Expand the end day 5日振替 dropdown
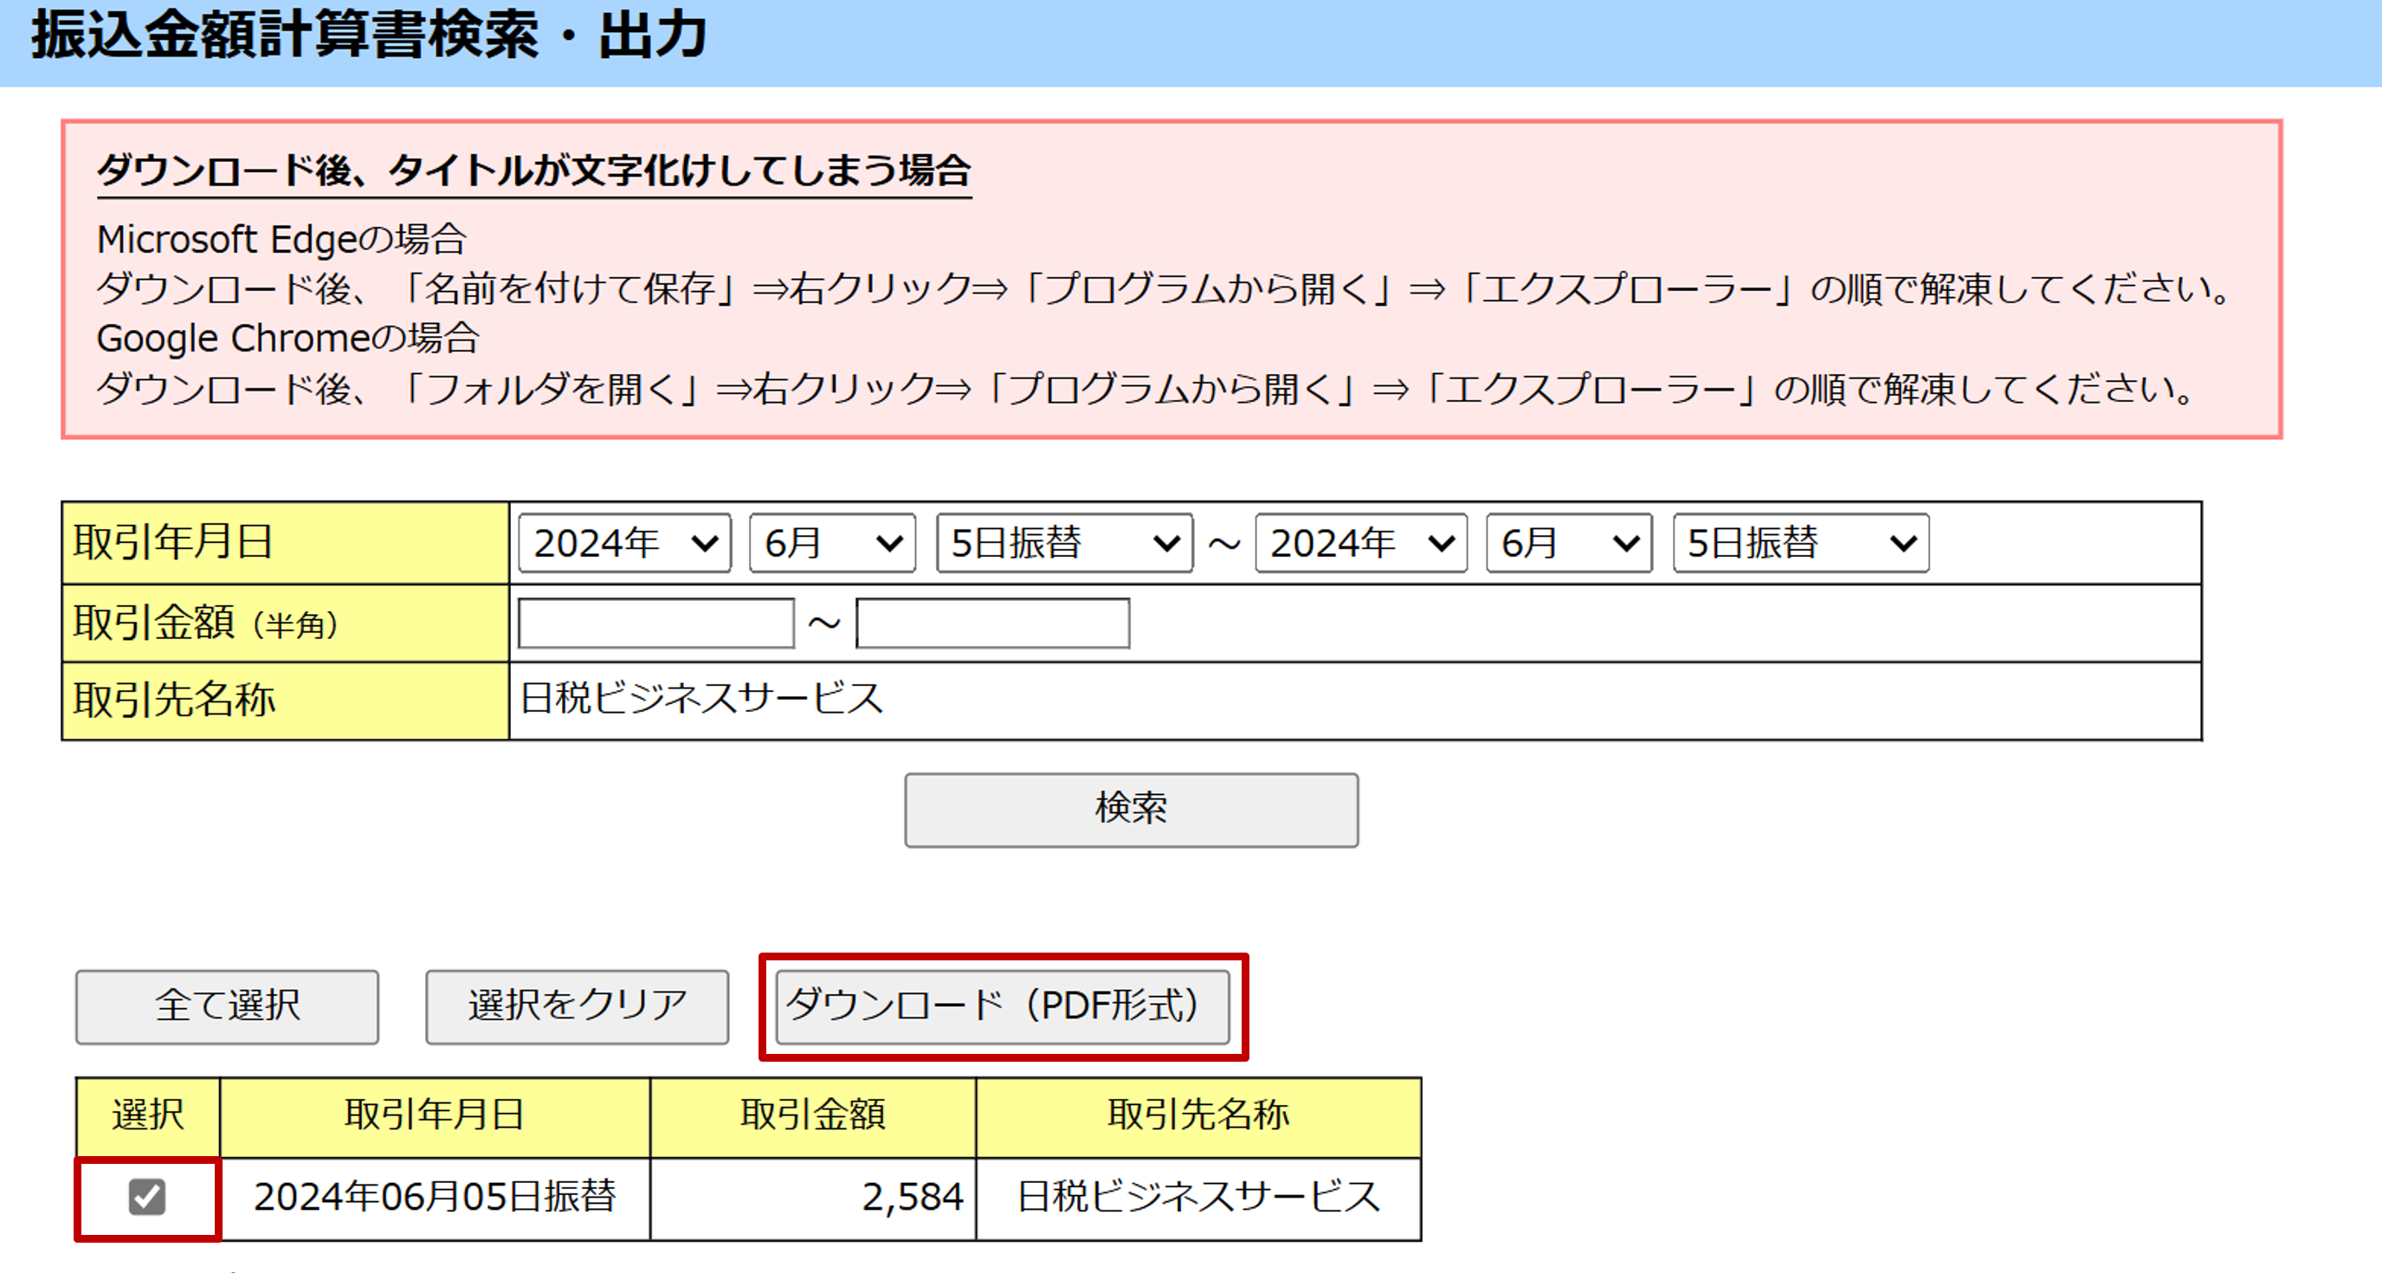The width and height of the screenshot is (2382, 1273). (x=1800, y=544)
